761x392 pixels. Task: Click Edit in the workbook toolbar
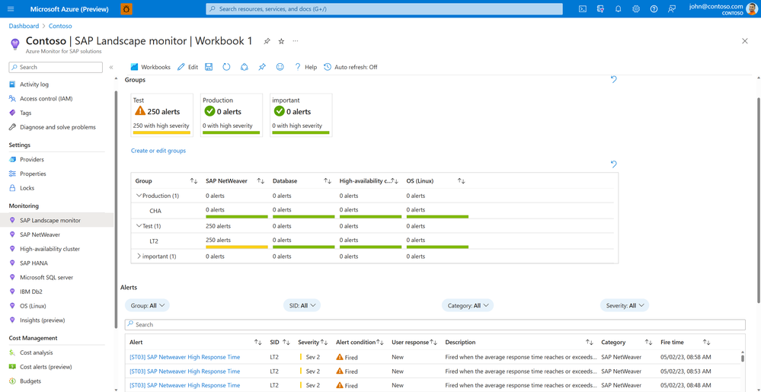point(188,67)
